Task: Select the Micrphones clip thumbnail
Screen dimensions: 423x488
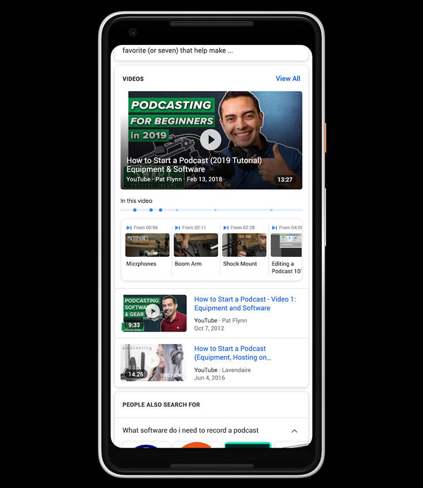Action: pos(147,245)
